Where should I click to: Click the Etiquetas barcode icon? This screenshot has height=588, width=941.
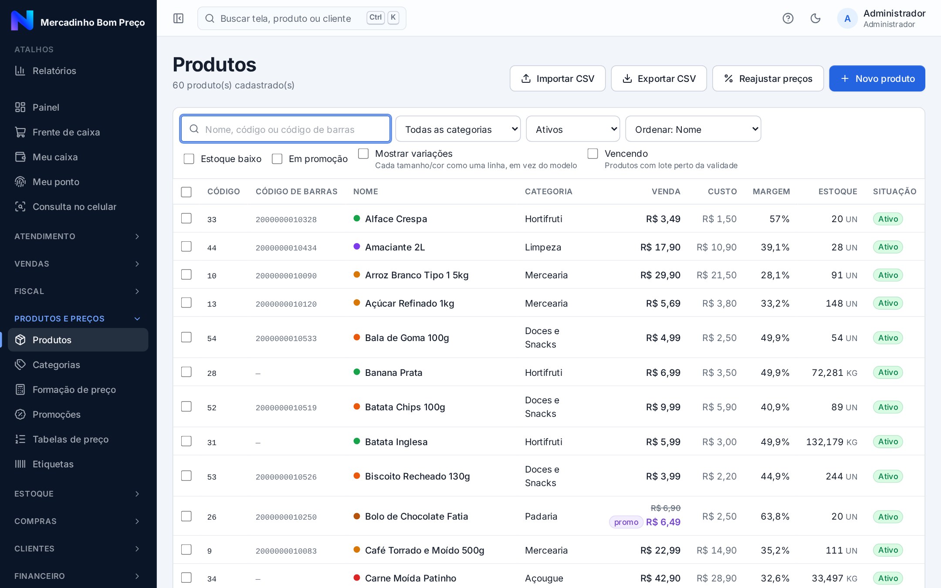(20, 464)
